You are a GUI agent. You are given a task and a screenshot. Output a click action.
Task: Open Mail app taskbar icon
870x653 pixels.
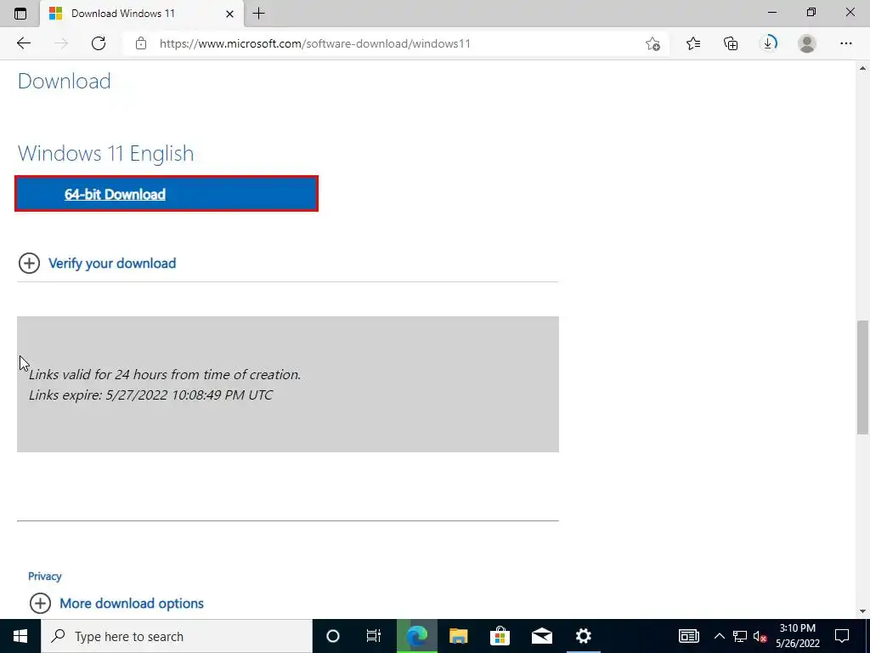click(x=541, y=636)
